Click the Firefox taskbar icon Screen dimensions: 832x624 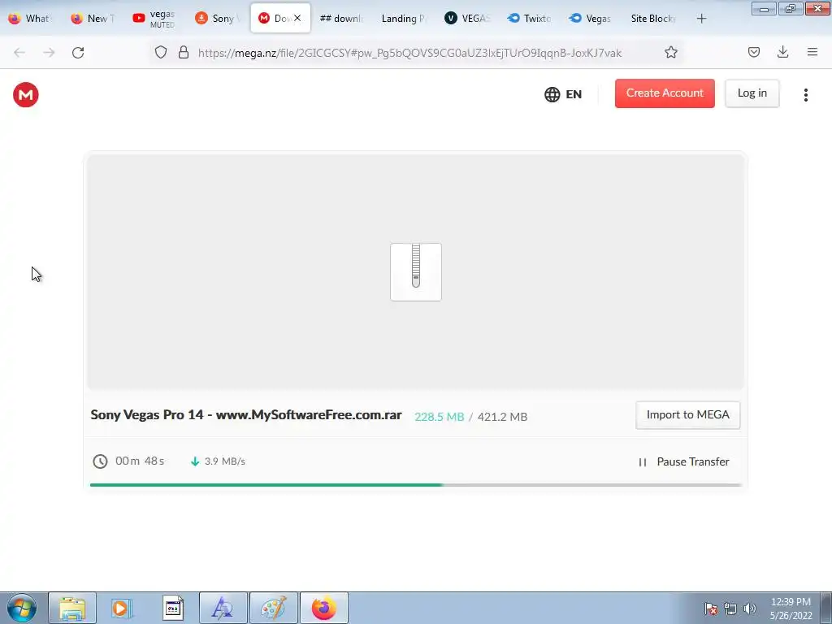coord(324,608)
